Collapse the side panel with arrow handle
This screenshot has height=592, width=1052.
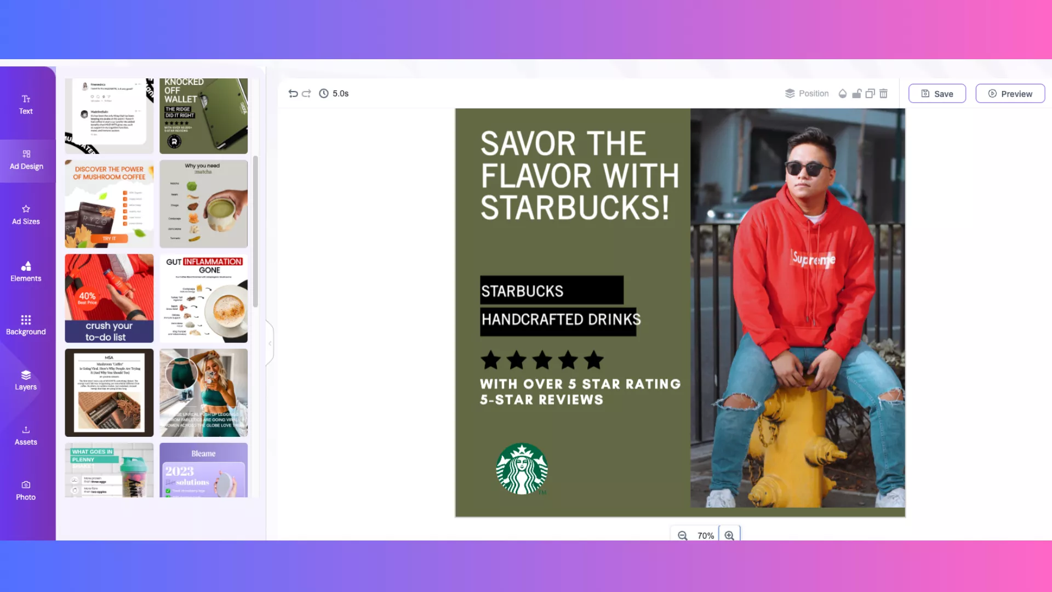click(x=270, y=344)
